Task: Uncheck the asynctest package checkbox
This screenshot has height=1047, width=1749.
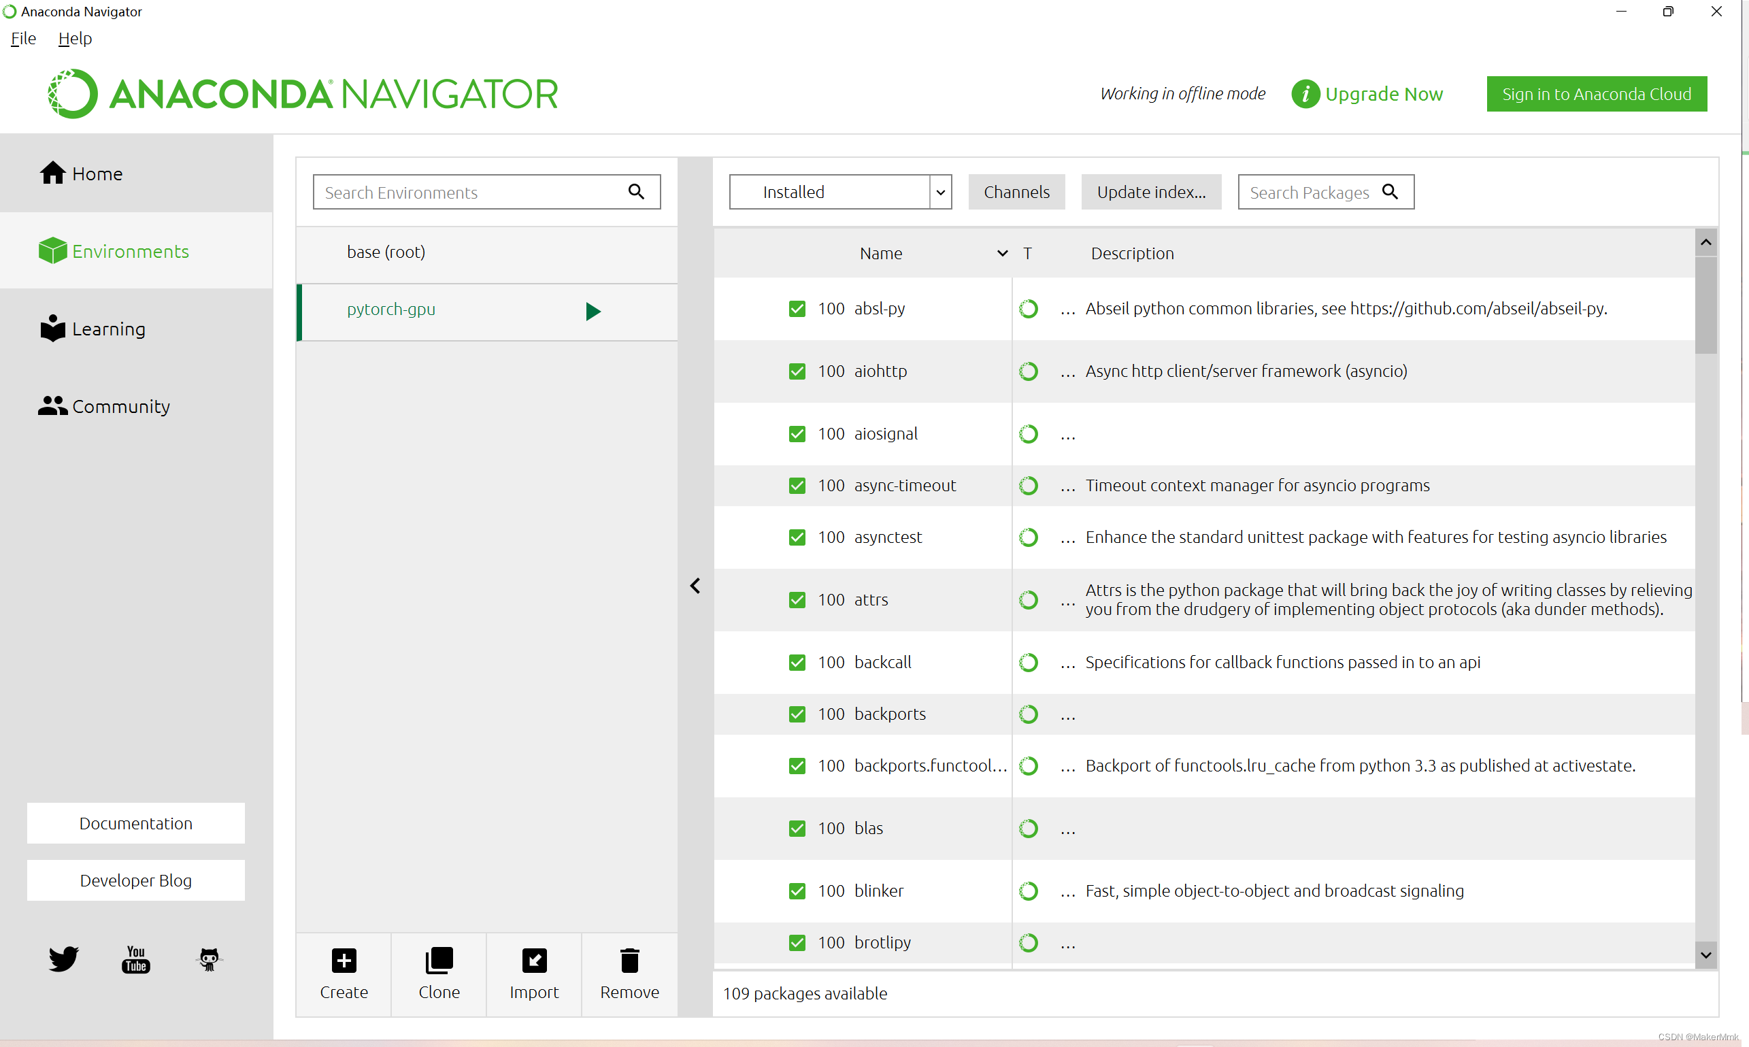Action: [x=797, y=537]
